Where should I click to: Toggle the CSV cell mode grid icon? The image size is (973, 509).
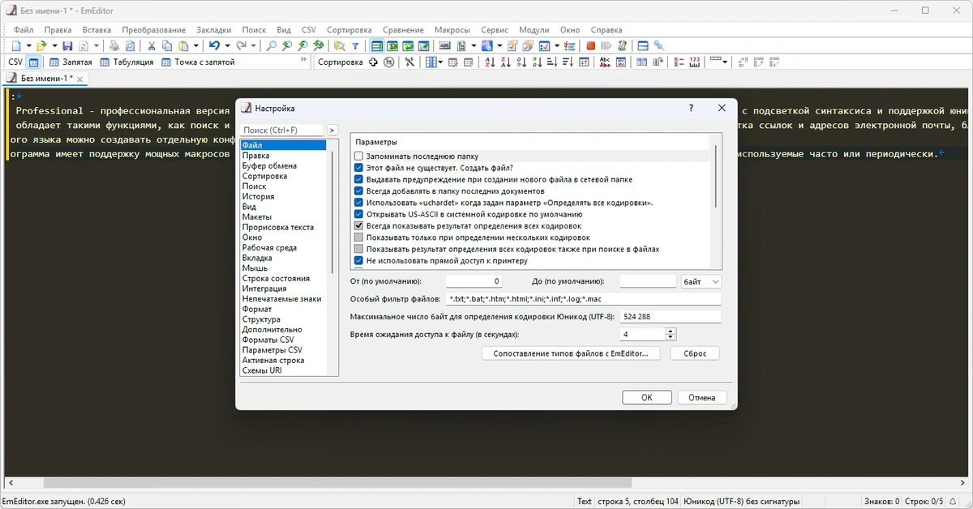(x=34, y=62)
